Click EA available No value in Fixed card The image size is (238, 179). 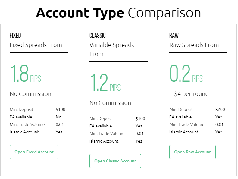click(x=58, y=117)
